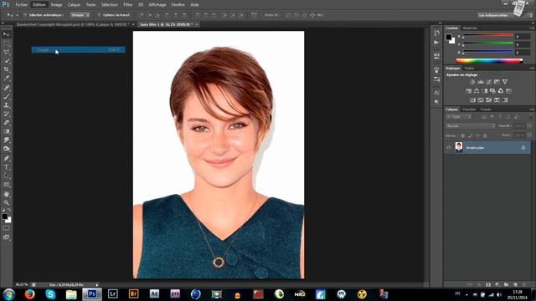Viewport: 536px width, 301px height.
Task: Open the layer filter Type dropdown
Action: point(459,117)
